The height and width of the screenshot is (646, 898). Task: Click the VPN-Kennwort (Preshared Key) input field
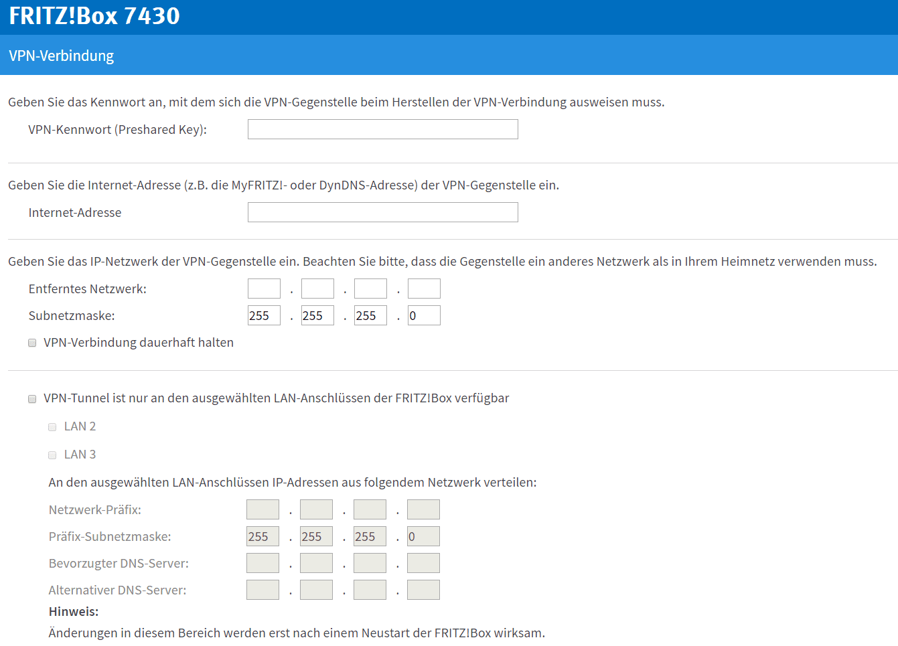tap(383, 129)
